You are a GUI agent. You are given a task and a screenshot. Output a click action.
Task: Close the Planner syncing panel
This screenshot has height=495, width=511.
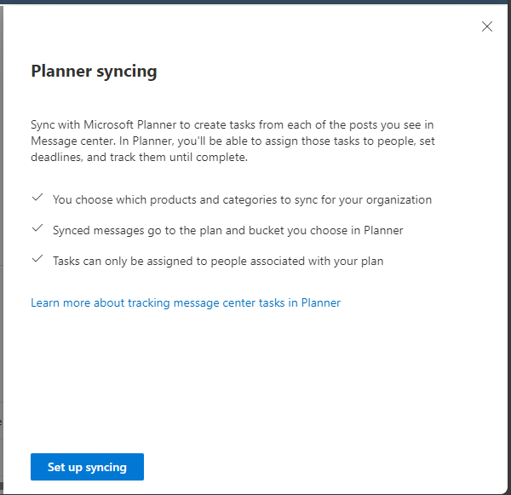click(487, 26)
